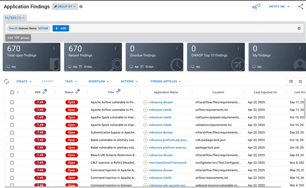
Task: Expand the Actions dropdown
Action: 129,81
